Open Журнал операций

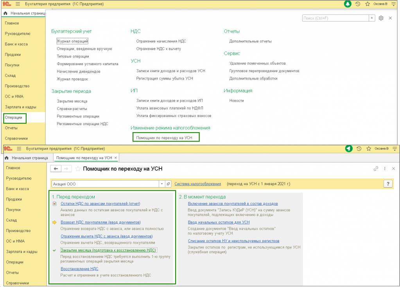pyautogui.click(x=72, y=41)
